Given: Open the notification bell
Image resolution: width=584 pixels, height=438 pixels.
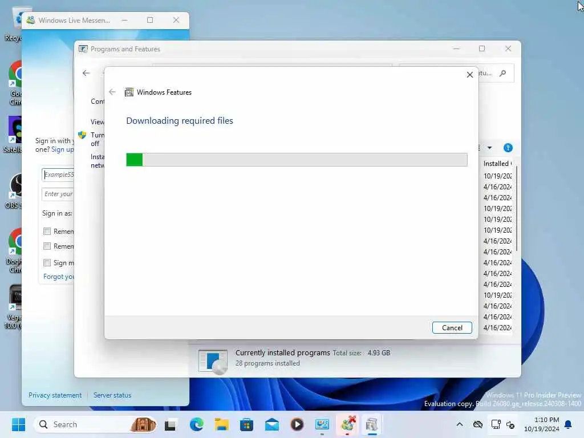Looking at the screenshot, I should point(568,424).
